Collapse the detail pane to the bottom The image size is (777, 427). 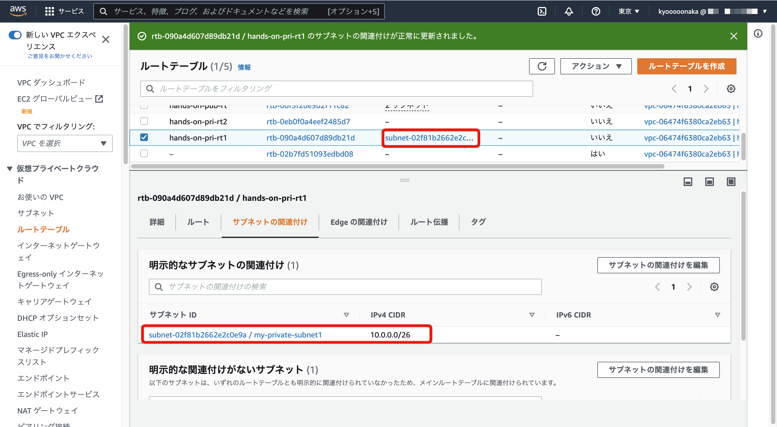[688, 182]
